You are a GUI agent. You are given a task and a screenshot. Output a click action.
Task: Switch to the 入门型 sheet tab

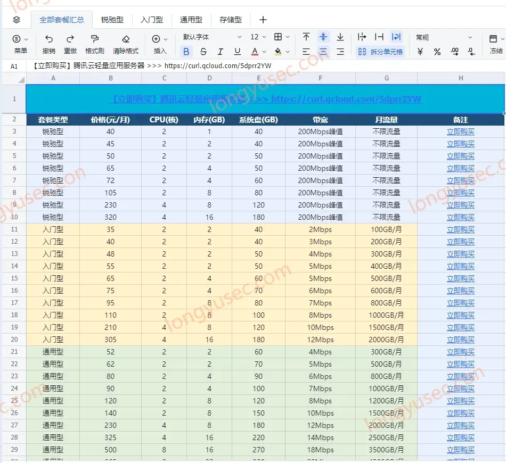tap(152, 20)
